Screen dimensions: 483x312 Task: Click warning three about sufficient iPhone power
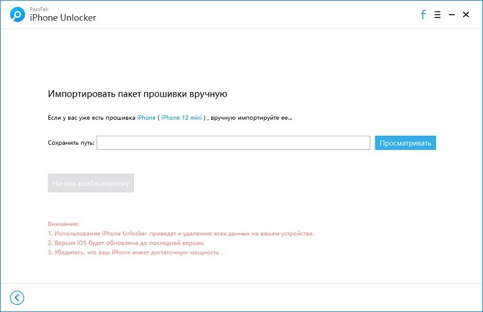click(x=135, y=253)
